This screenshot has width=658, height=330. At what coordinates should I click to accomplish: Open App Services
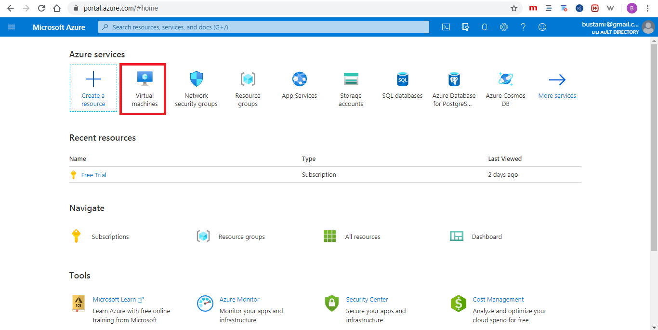coord(300,86)
